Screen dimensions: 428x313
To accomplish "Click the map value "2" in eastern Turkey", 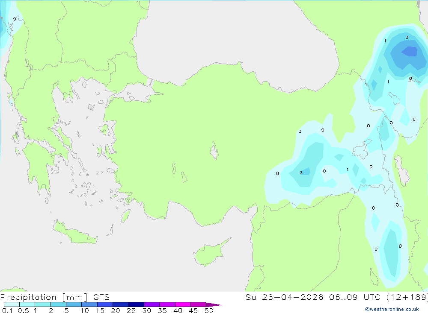I will [x=301, y=173].
